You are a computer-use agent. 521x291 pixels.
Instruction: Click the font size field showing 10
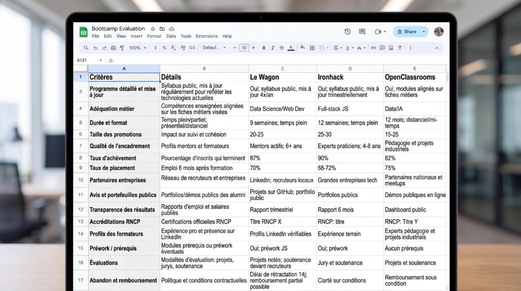(x=244, y=48)
